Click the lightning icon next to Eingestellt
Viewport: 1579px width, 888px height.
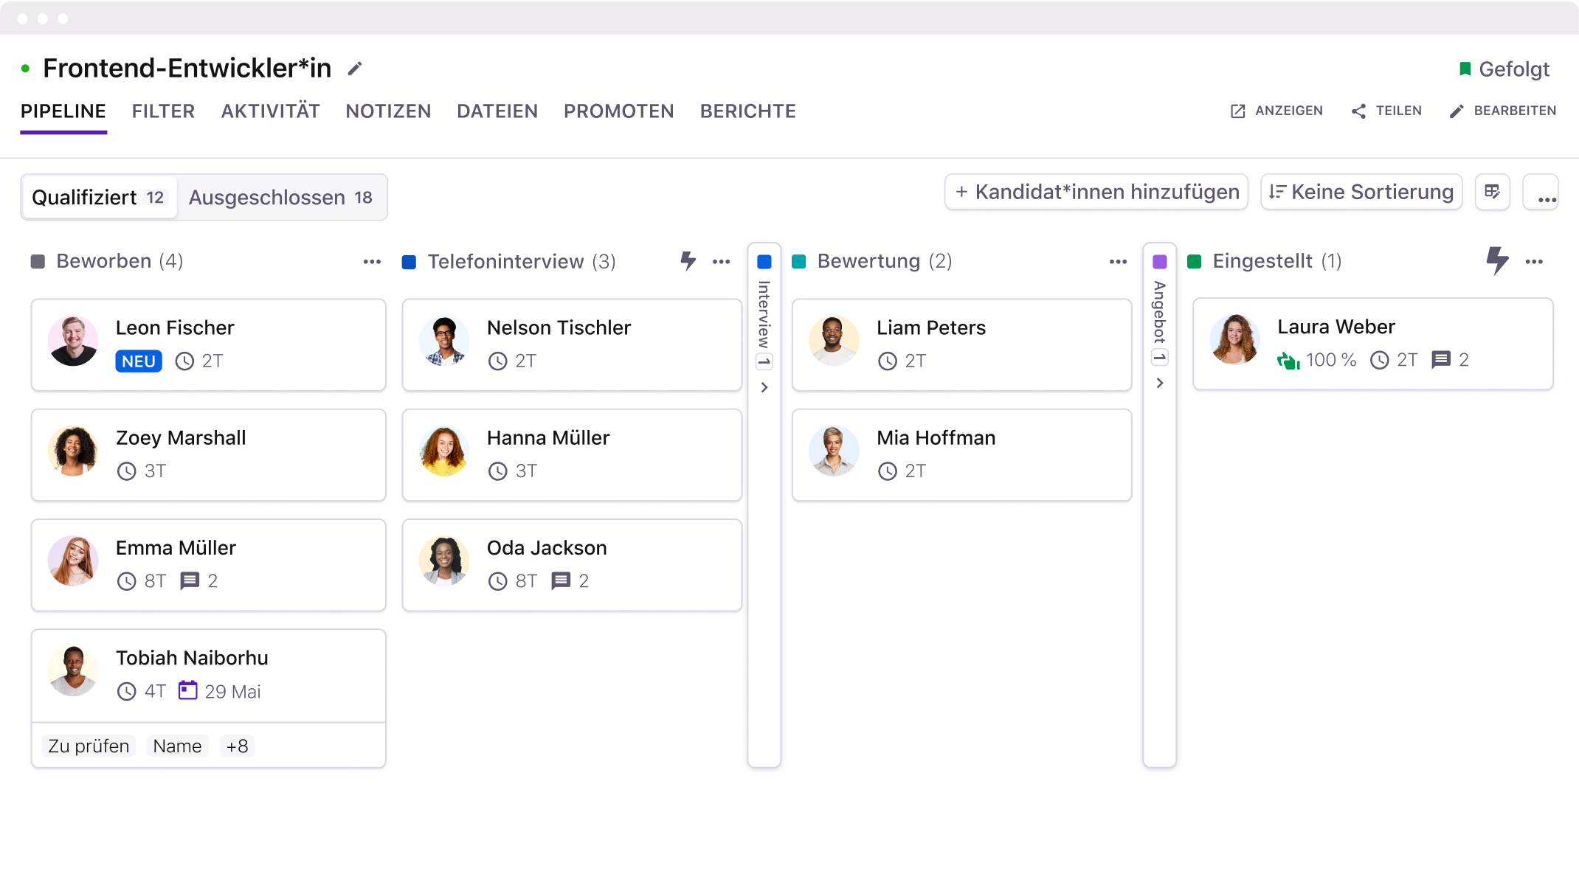1497,260
